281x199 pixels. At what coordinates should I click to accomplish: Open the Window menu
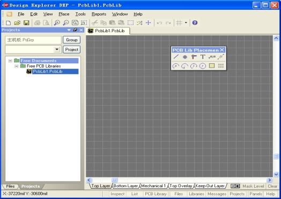click(120, 14)
